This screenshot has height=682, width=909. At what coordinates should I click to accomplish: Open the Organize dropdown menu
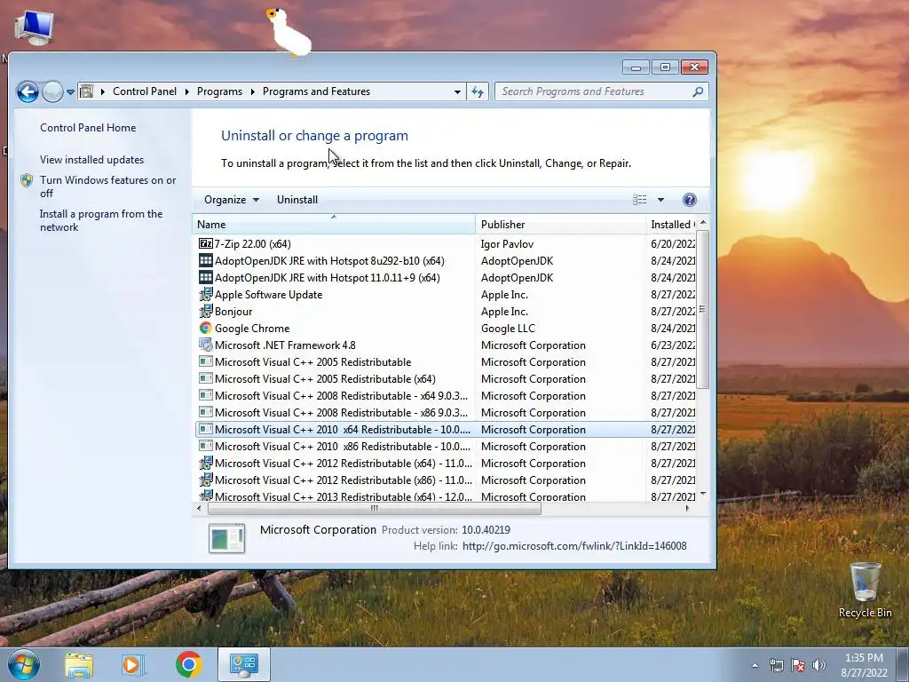pyautogui.click(x=231, y=200)
